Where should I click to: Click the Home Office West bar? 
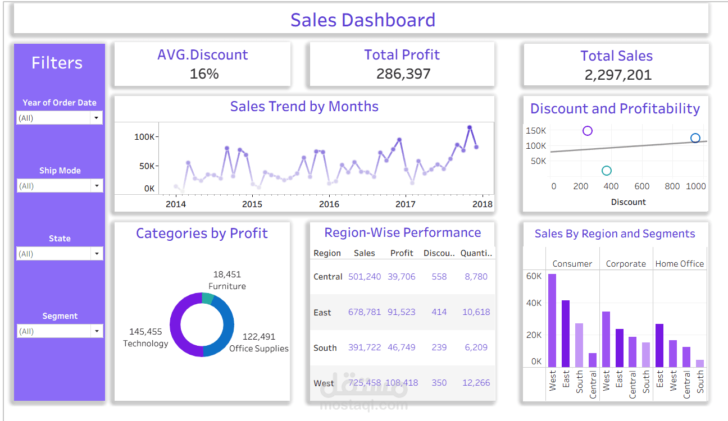click(x=673, y=354)
